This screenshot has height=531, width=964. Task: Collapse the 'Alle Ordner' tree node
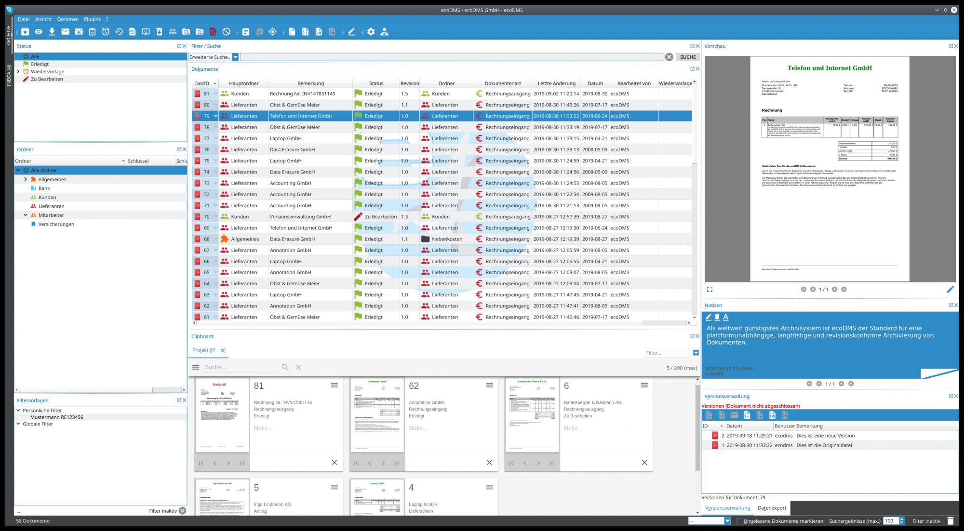tap(18, 170)
